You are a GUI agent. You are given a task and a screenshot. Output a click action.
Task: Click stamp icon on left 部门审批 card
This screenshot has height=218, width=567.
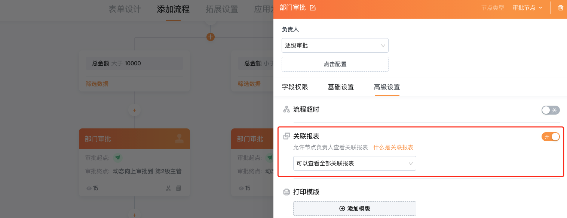(x=179, y=139)
